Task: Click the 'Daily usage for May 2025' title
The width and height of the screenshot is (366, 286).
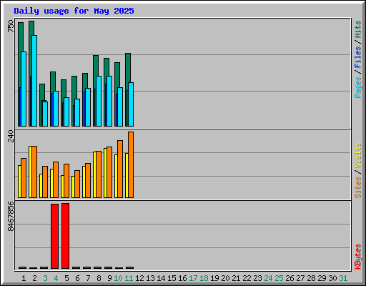Action: (x=74, y=11)
